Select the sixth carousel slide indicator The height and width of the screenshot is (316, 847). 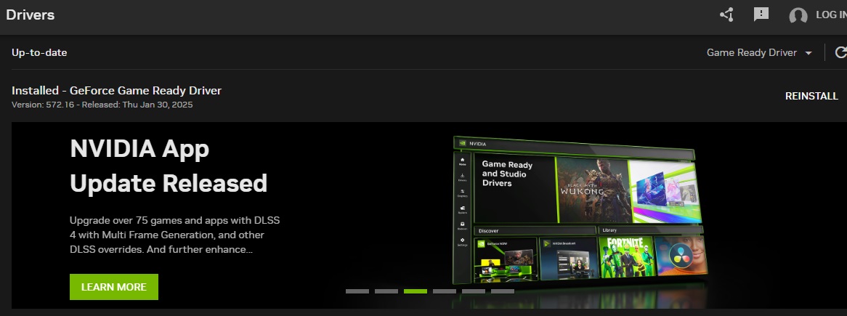[503, 291]
